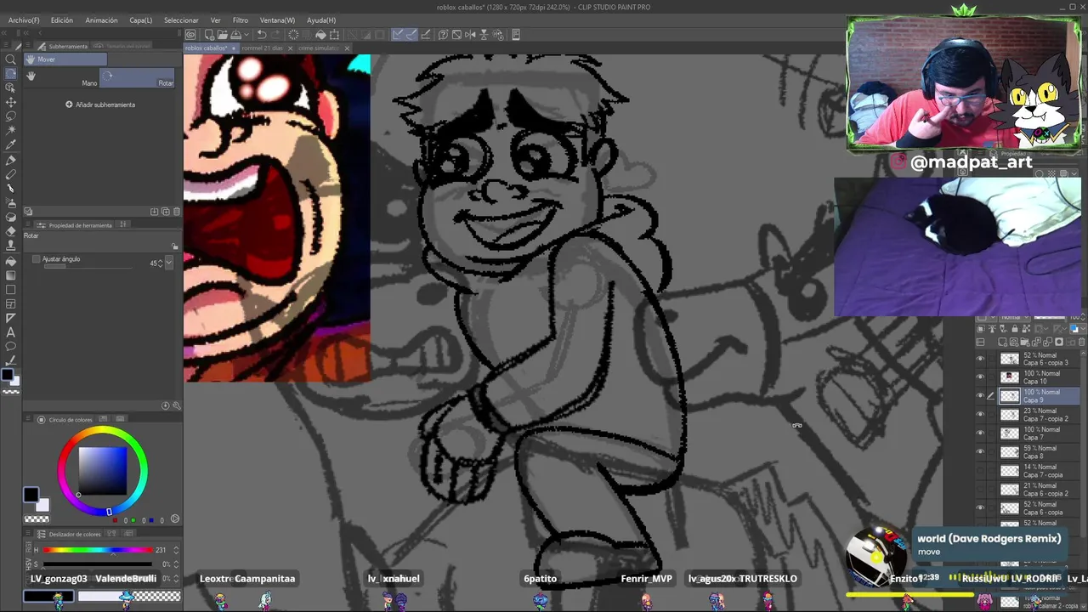The image size is (1088, 612).
Task: Click the Flip horizontal icon
Action: (x=470, y=35)
